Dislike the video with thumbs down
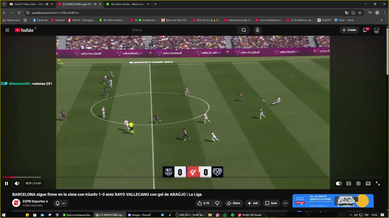The image size is (389, 218). pyautogui.click(x=217, y=203)
